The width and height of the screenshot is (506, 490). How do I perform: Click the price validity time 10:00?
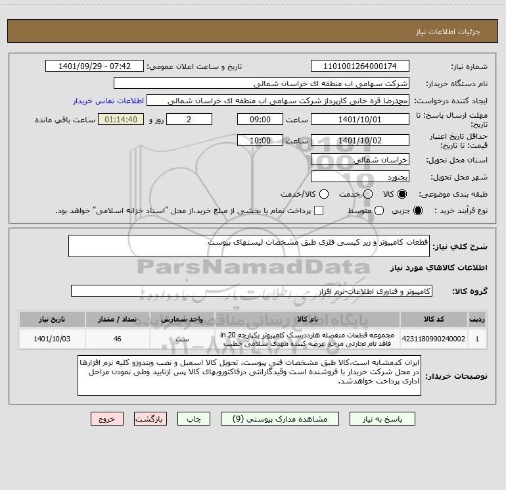[260, 141]
